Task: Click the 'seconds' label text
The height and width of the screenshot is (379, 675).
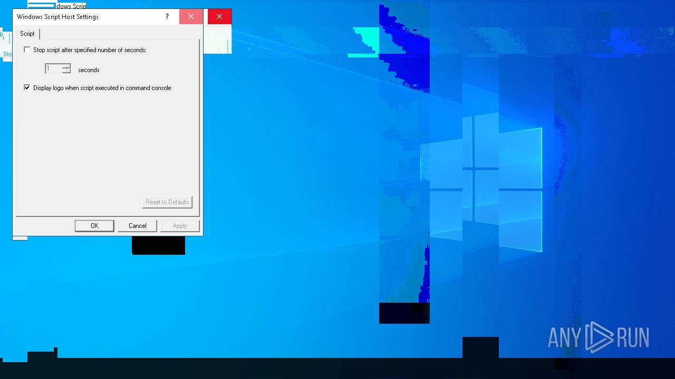Action: [89, 70]
